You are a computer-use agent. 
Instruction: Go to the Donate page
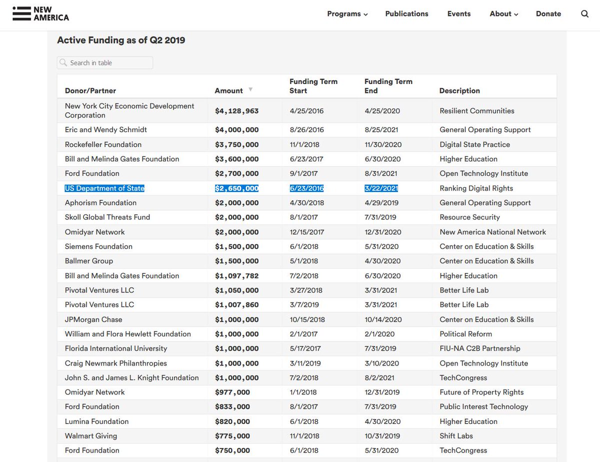pyautogui.click(x=548, y=14)
